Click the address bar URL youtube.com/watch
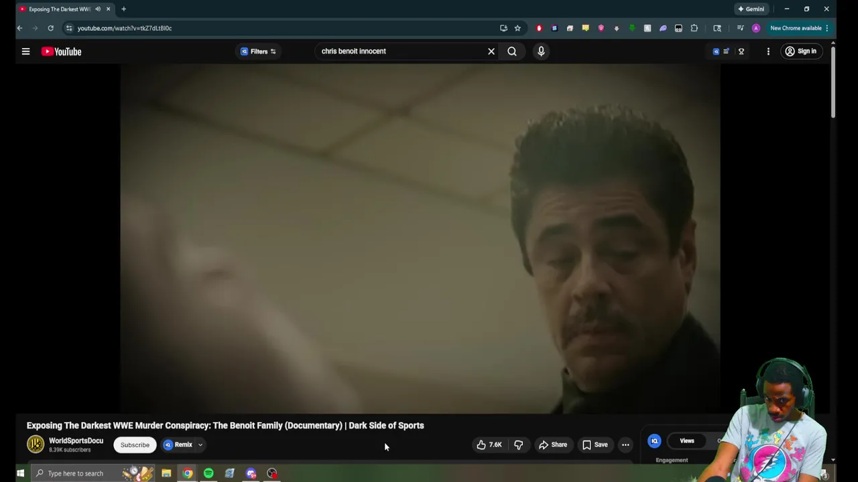Screen dimensions: 858x482 (x=124, y=28)
